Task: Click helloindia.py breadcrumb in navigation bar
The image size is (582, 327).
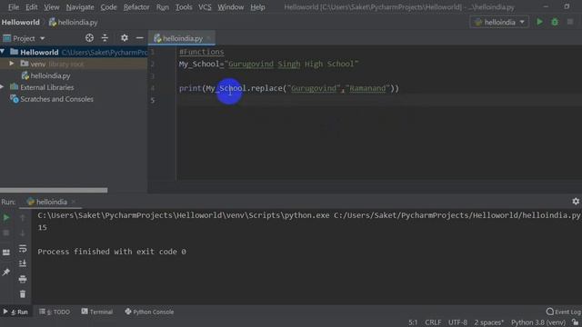Action: coord(74,22)
